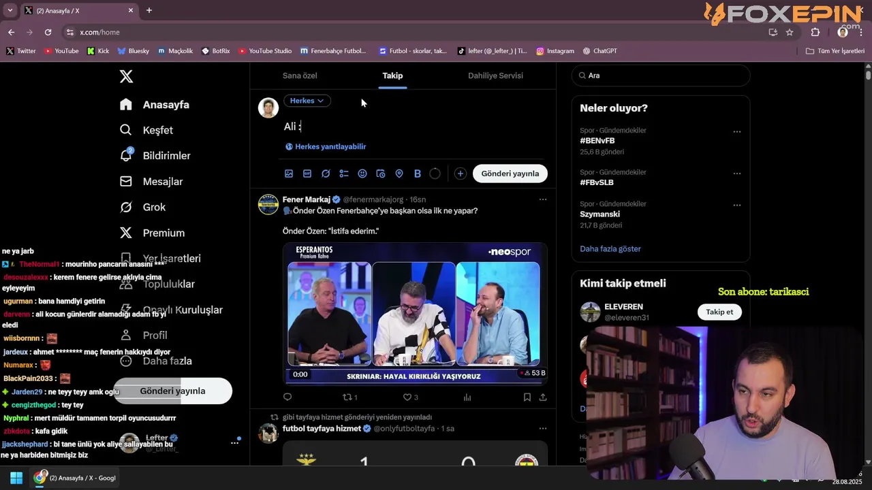872x490 pixels.
Task: Follow ELEVEREN with Takip et
Action: tap(719, 312)
